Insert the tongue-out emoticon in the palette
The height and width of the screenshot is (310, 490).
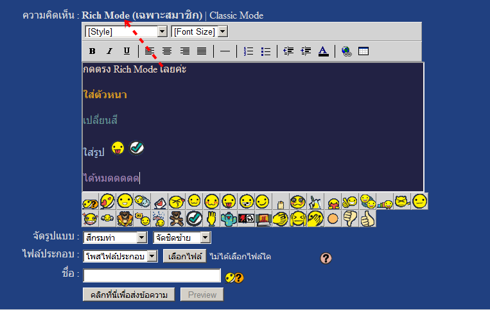point(229,202)
